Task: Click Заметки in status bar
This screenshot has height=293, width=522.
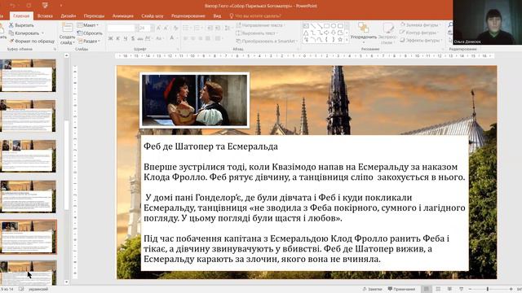Action: click(372, 290)
